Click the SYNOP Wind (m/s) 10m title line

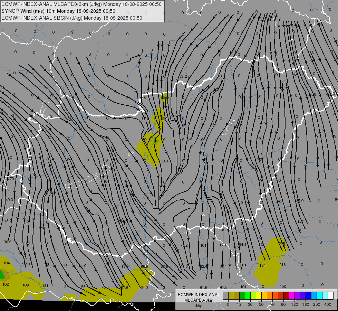click(58, 11)
